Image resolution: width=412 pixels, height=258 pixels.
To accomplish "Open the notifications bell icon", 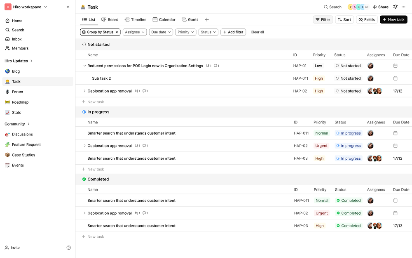I will [395, 7].
